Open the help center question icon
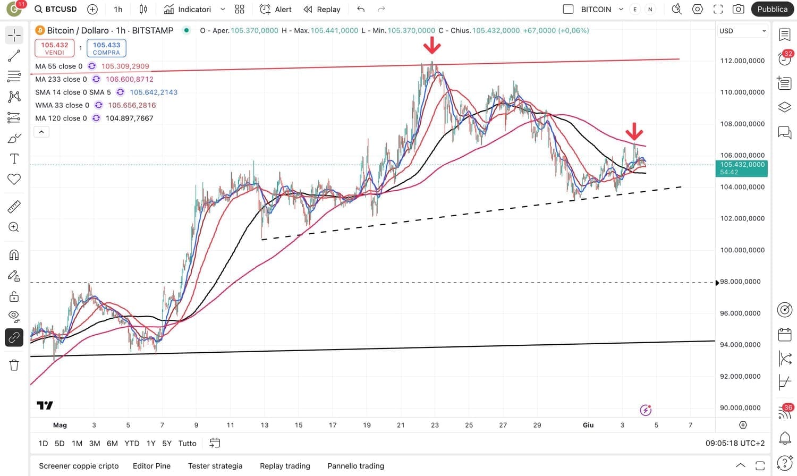 785,463
